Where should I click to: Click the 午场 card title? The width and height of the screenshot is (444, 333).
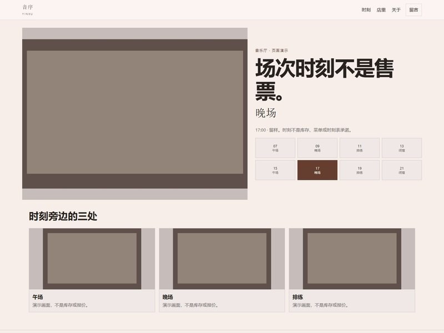(38, 297)
